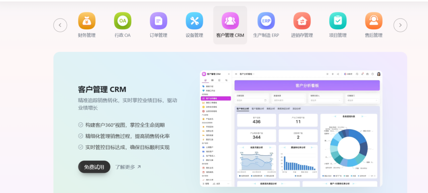Select the 客户管理 CRM category tab
The image size is (428, 193).
click(x=230, y=25)
